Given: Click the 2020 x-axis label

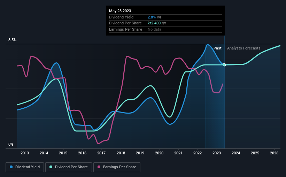Looking at the screenshot, I should coord(159,153).
